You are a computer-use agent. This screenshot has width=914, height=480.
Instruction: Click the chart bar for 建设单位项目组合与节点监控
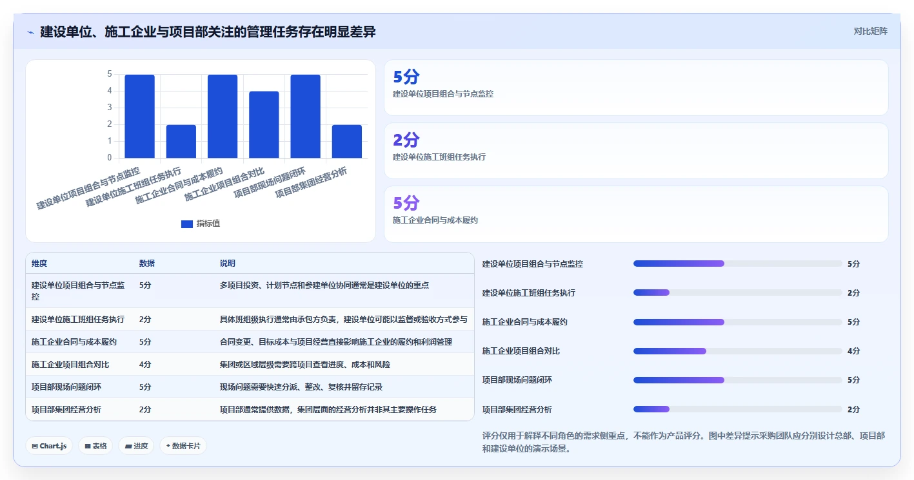tap(140, 116)
